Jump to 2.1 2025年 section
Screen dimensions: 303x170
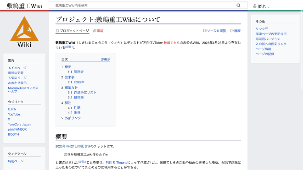pos(79,82)
